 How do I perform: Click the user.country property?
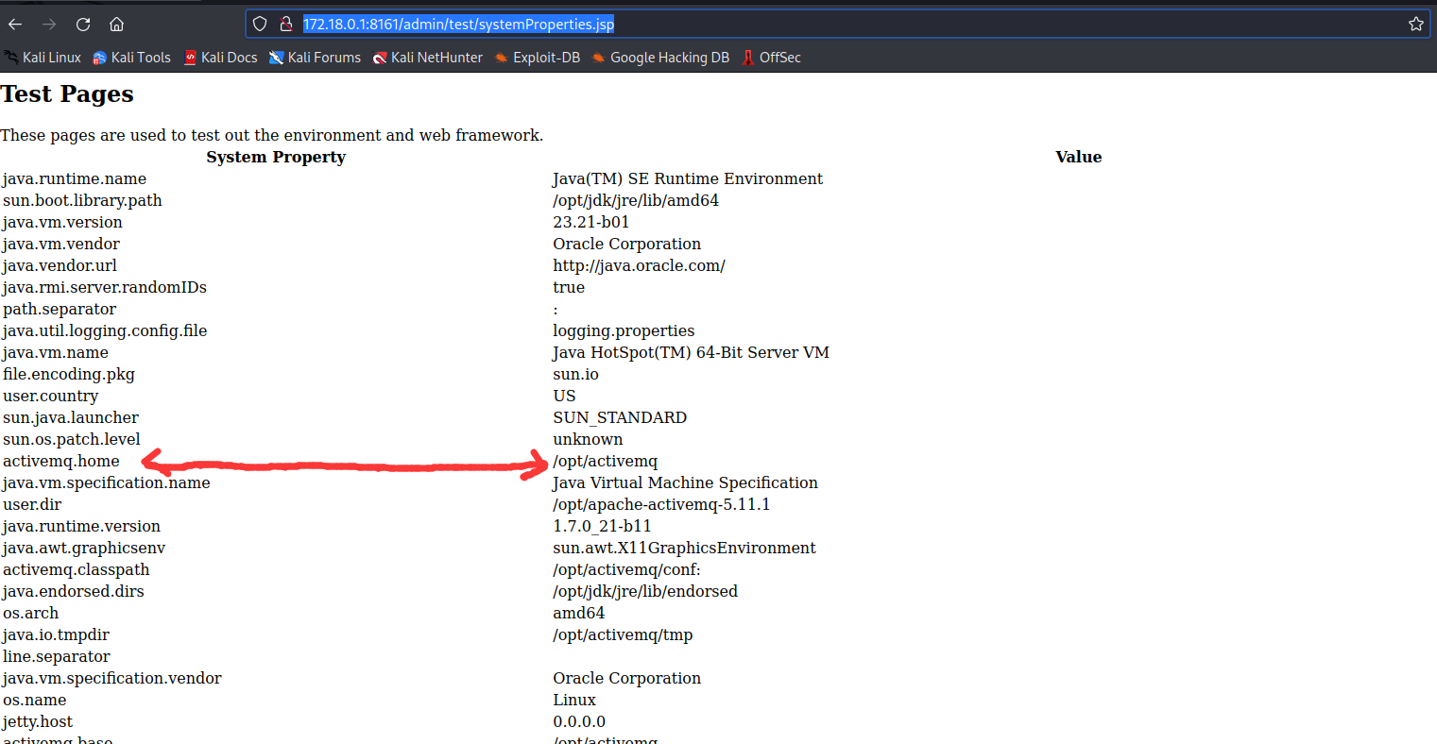click(51, 396)
